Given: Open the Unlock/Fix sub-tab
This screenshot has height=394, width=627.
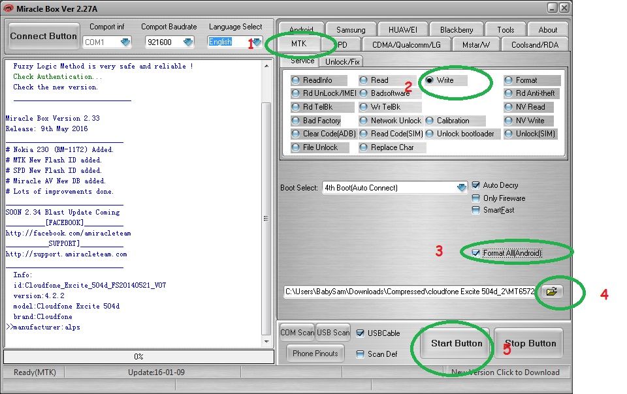Looking at the screenshot, I should click(342, 61).
